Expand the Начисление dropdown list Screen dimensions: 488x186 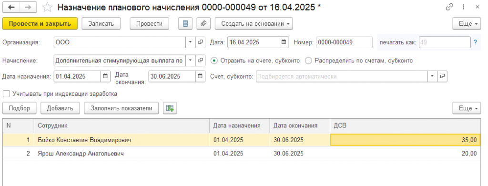point(191,61)
